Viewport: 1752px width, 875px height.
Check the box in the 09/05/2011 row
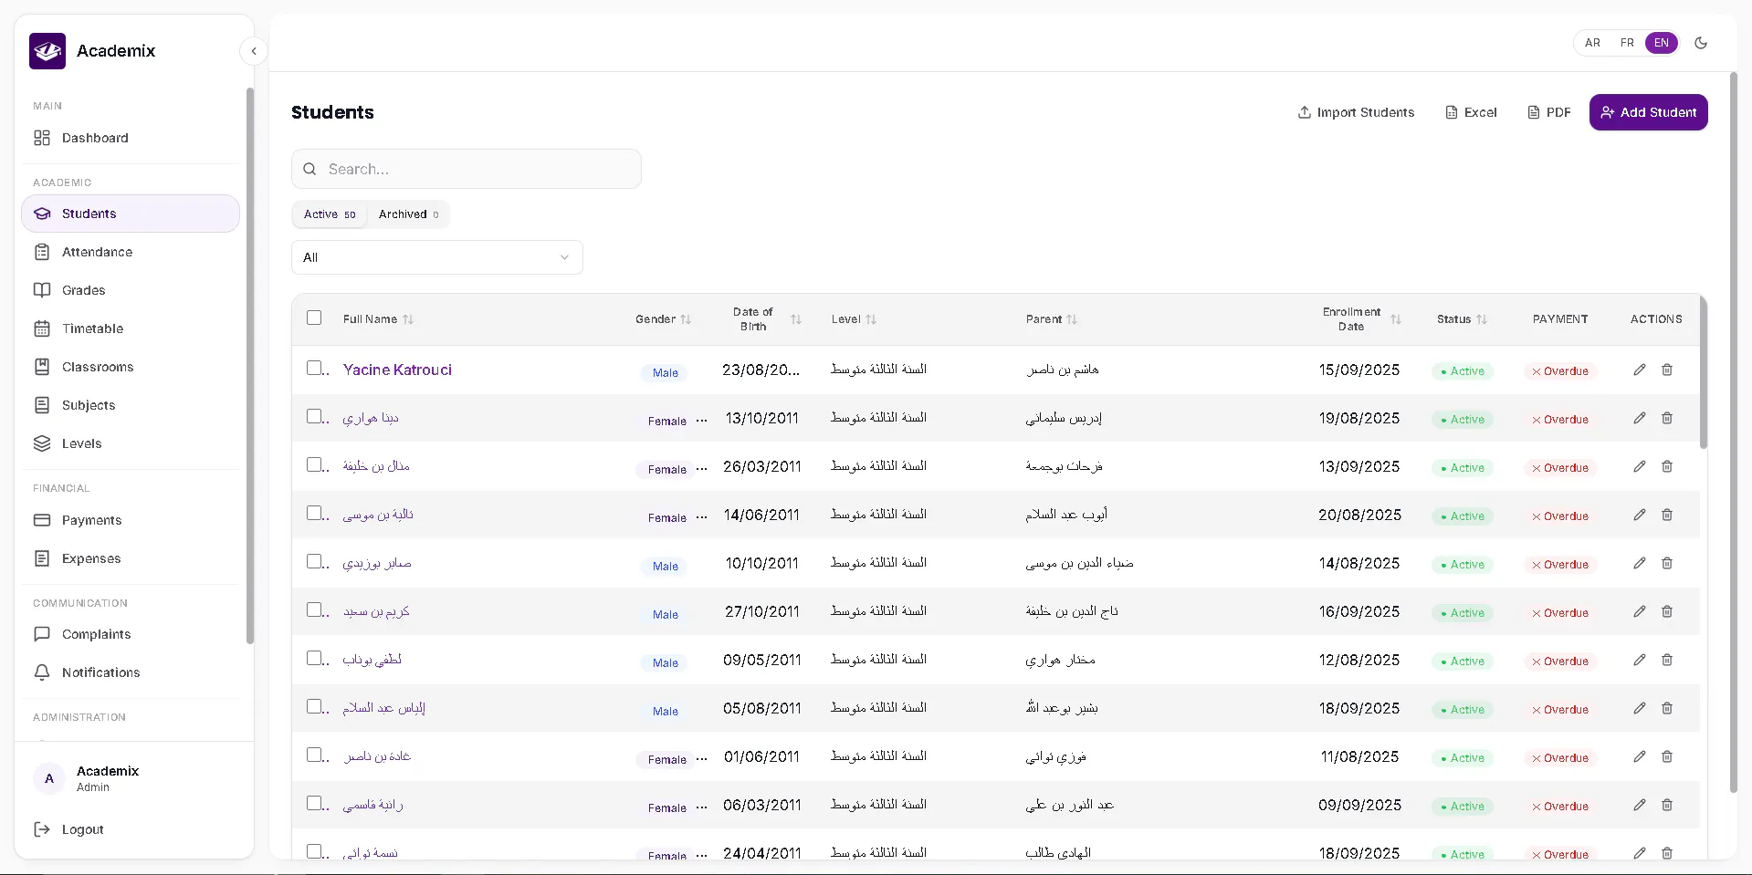(x=314, y=658)
